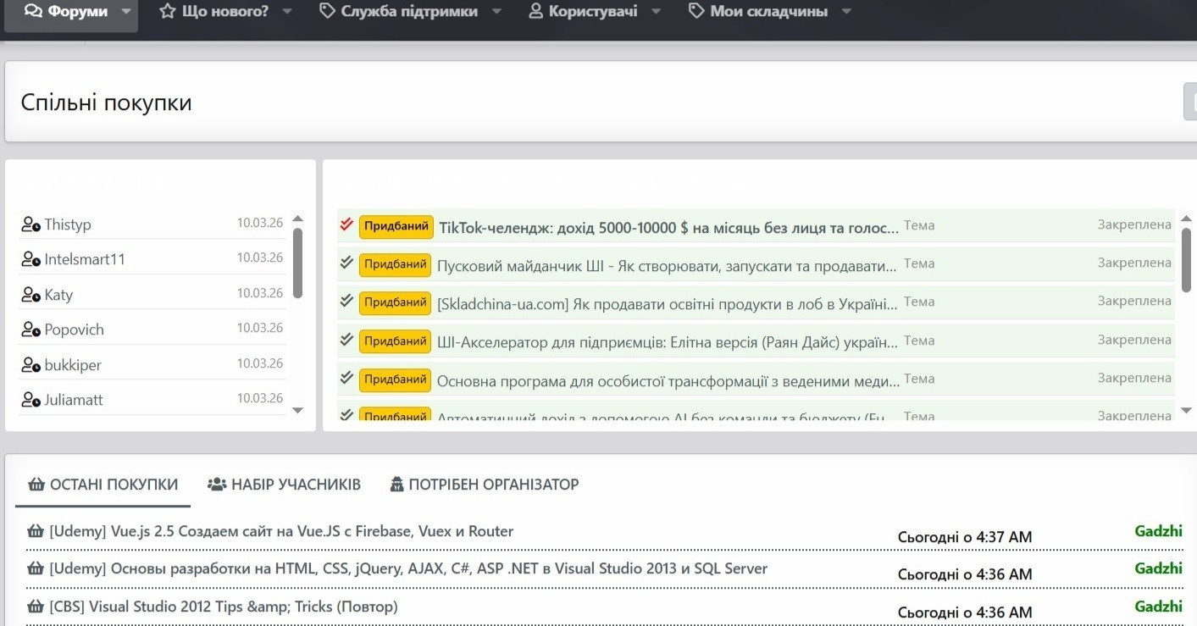Click the red double-check icon on TikTok thread
The width and height of the screenshot is (1197, 626).
point(346,225)
